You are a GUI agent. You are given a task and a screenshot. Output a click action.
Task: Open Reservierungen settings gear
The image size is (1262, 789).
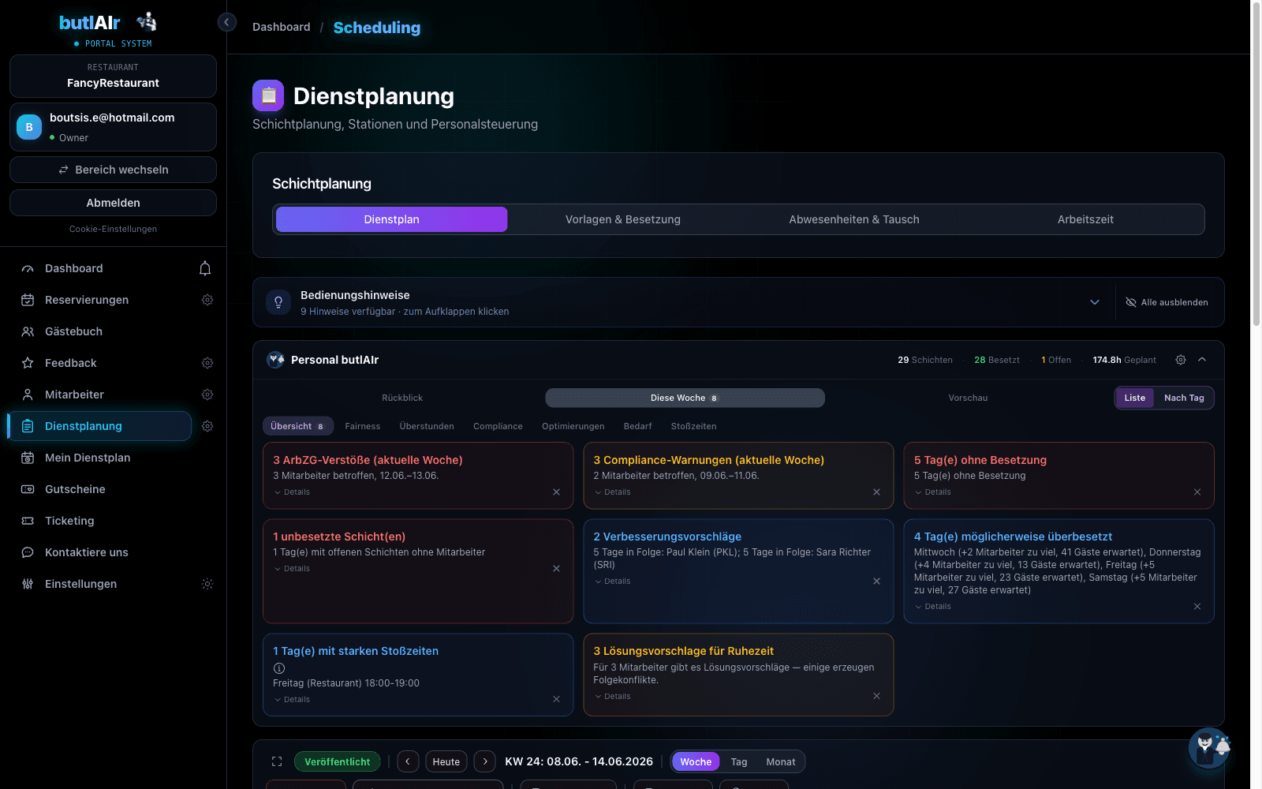coord(207,300)
